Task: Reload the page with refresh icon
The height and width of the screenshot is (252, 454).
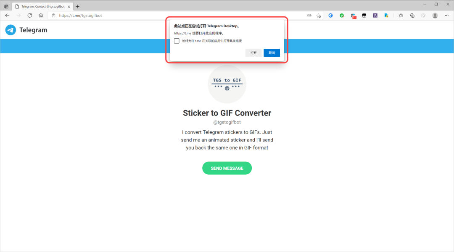Action: 29,16
